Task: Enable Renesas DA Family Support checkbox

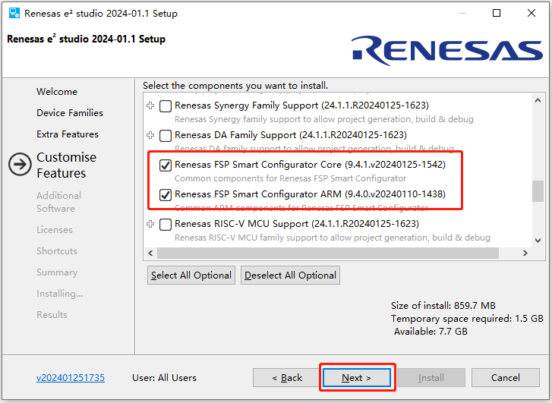Action: point(166,135)
